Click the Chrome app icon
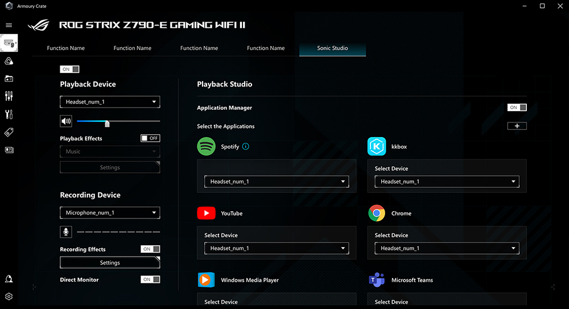The width and height of the screenshot is (569, 309). [x=377, y=213]
